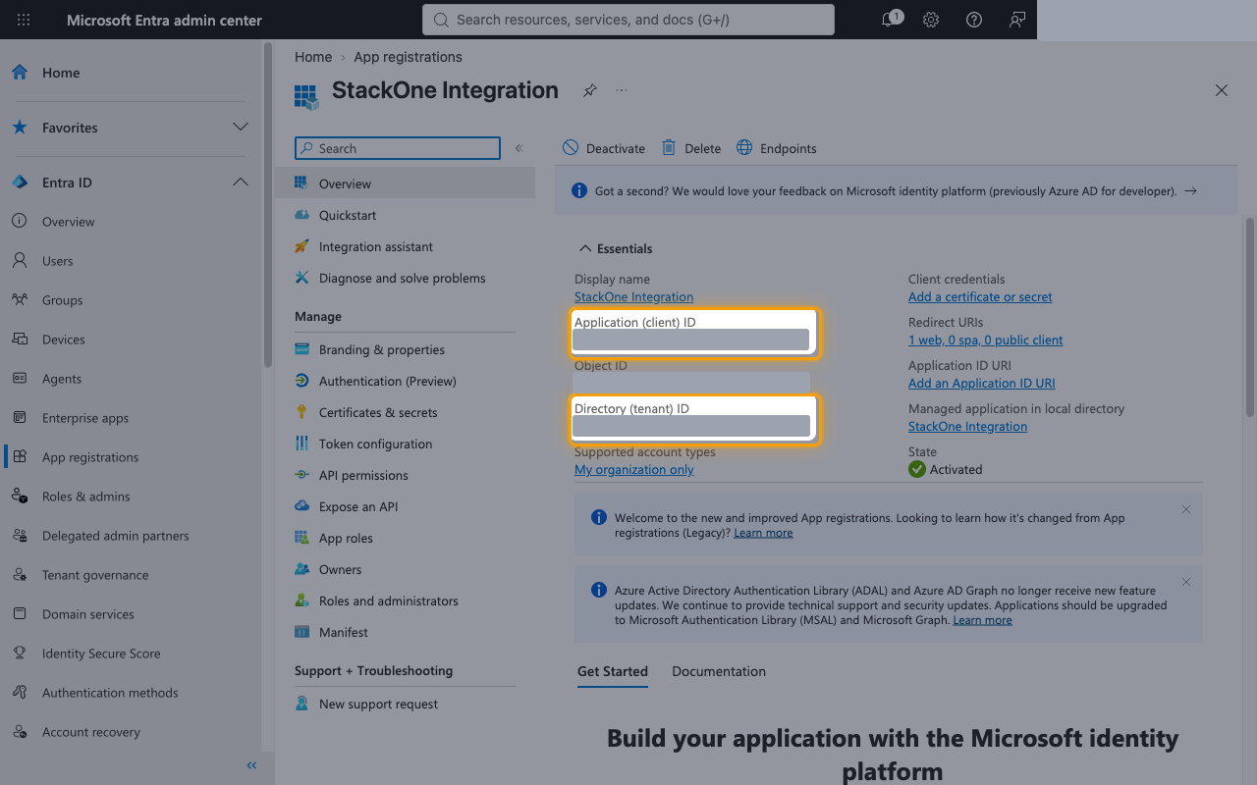Collapse the Favorites section
The image size is (1257, 785).
click(240, 128)
